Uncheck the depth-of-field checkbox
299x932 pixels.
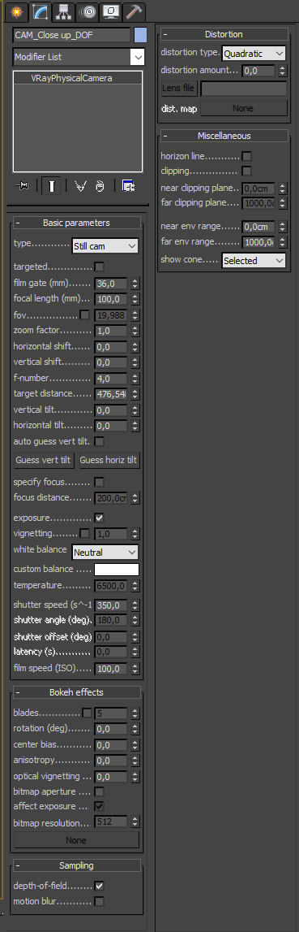click(99, 886)
